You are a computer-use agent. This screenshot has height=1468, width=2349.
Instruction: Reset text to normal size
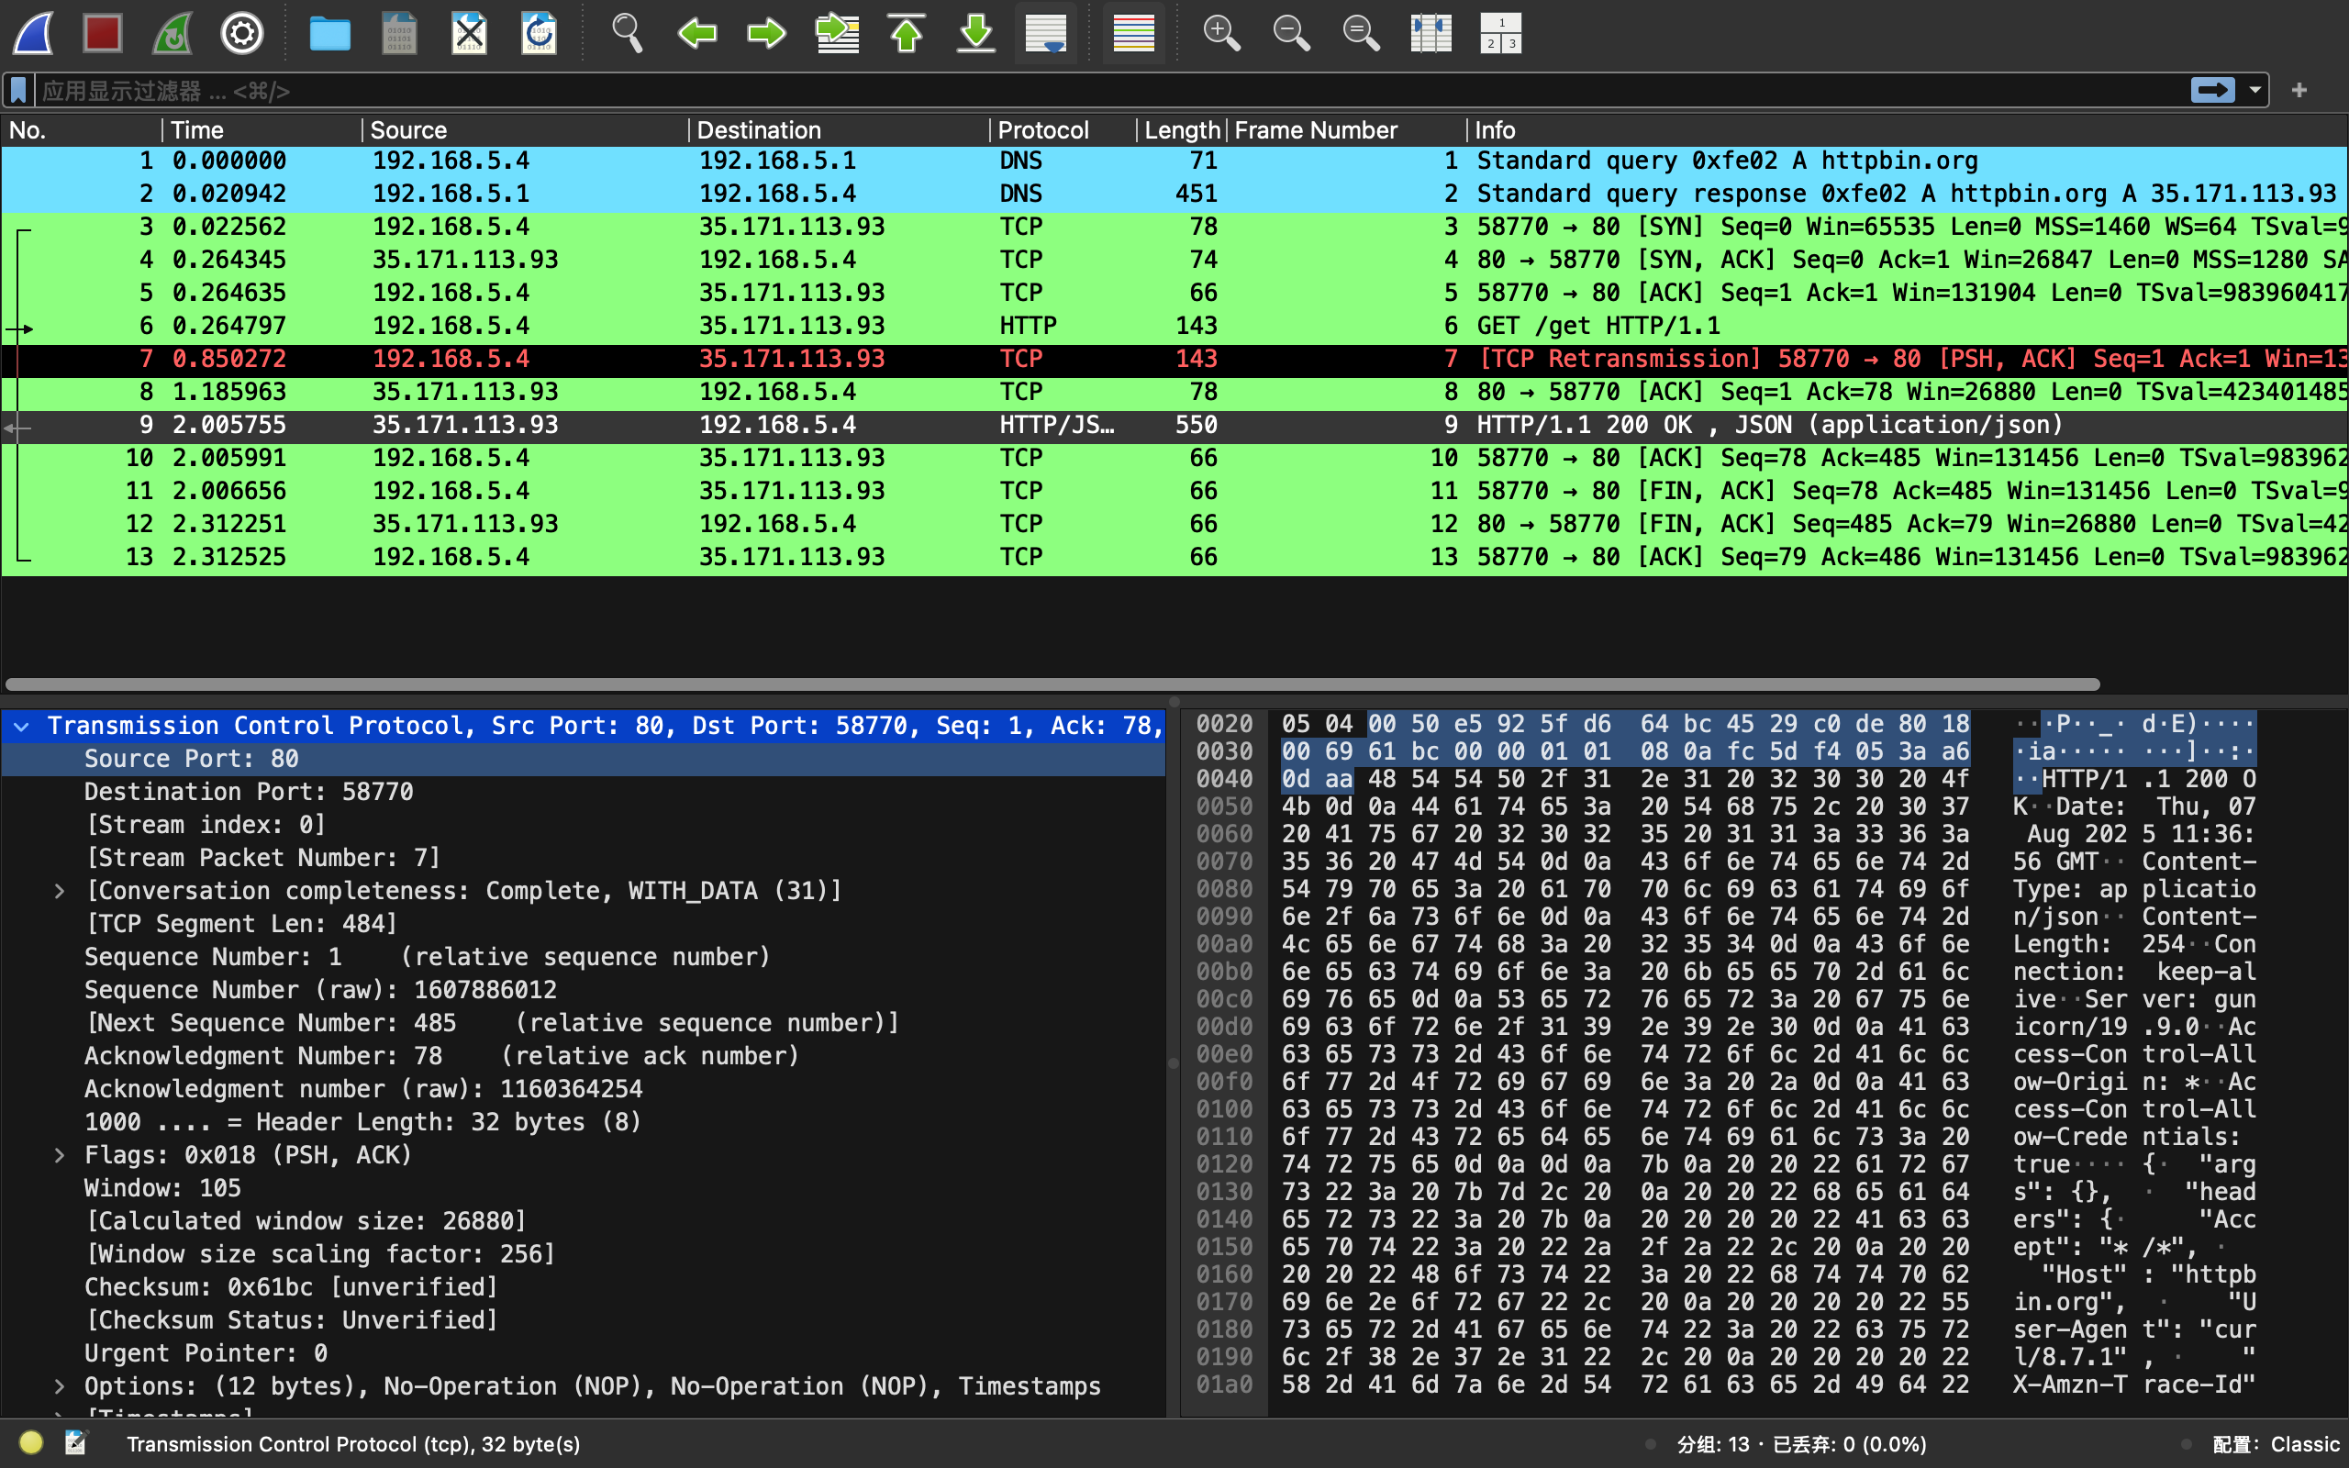click(x=1361, y=33)
